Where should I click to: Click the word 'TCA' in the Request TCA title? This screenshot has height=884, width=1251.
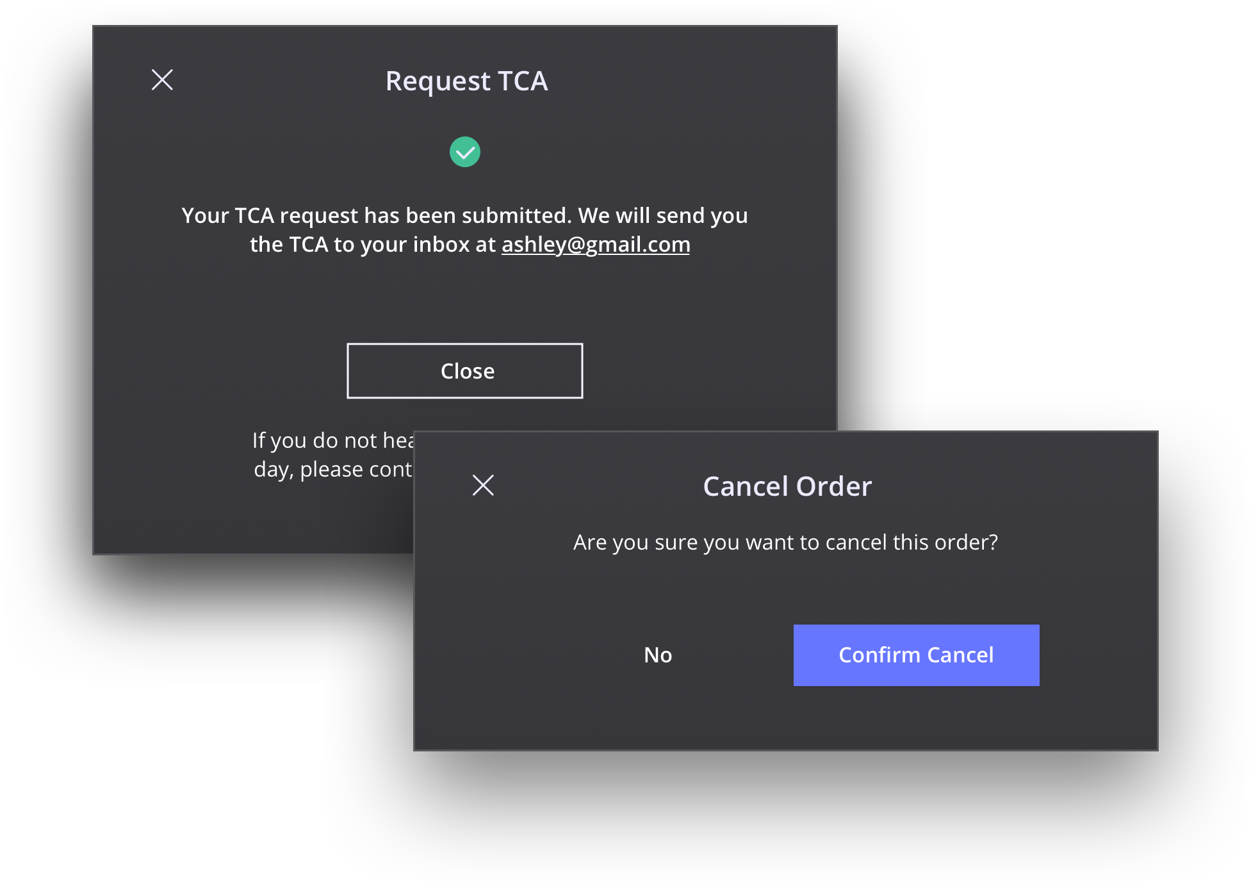tap(523, 81)
